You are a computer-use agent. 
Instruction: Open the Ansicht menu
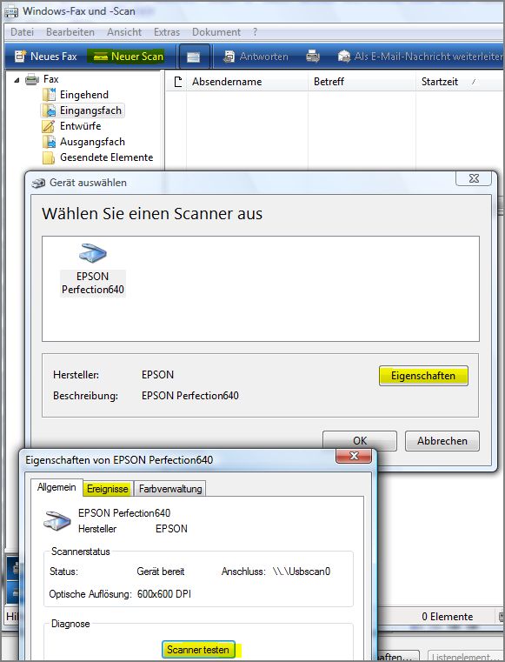pyautogui.click(x=124, y=32)
